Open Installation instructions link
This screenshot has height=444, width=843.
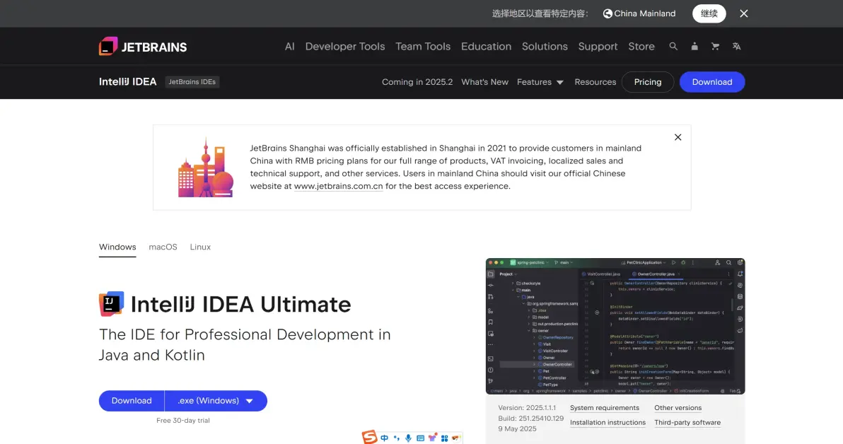click(607, 423)
